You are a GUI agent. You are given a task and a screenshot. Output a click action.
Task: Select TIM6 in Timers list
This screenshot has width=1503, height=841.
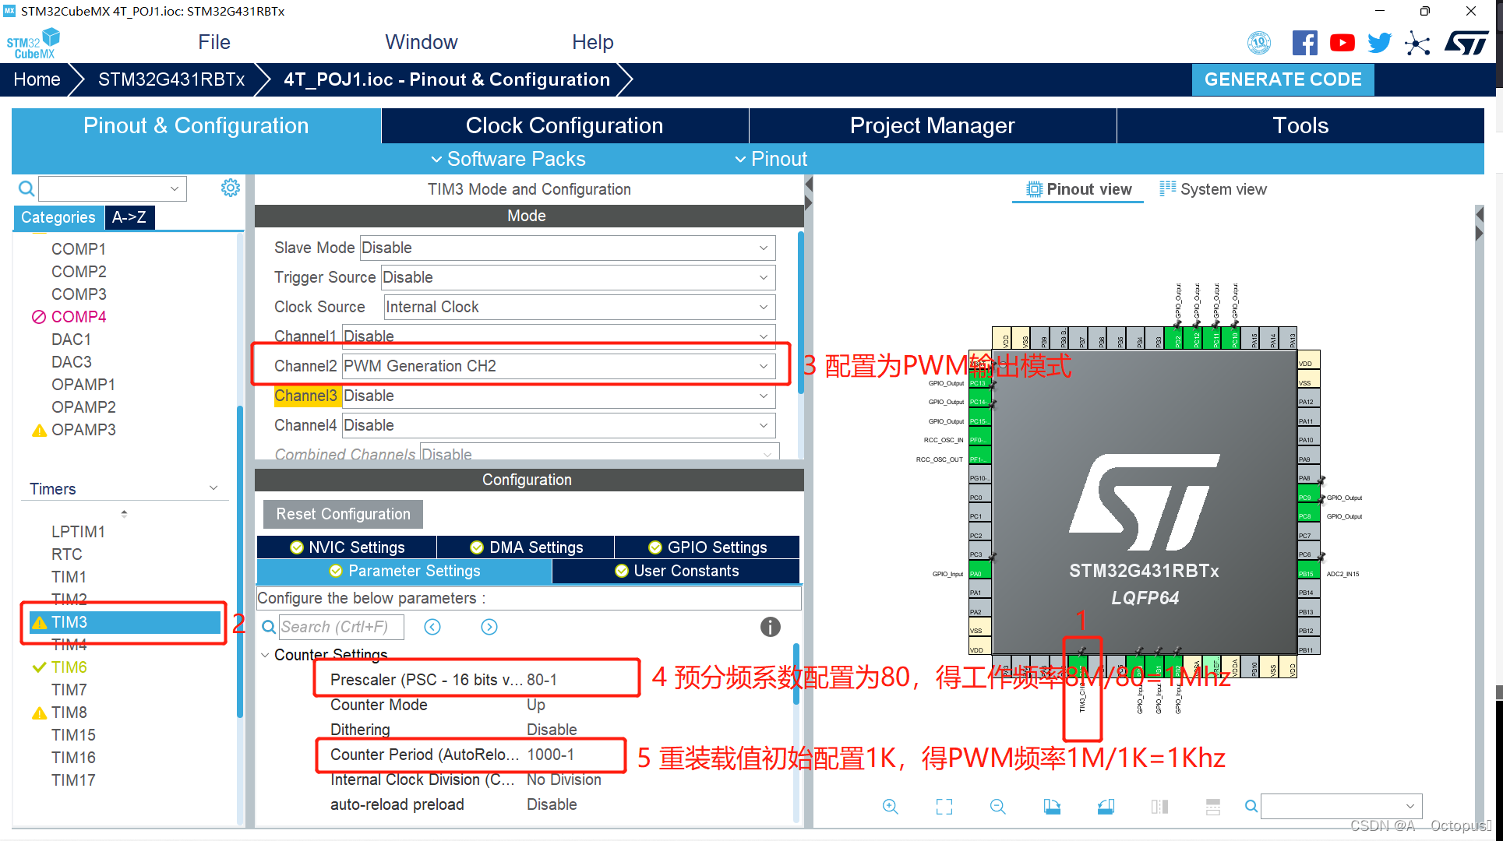(69, 667)
